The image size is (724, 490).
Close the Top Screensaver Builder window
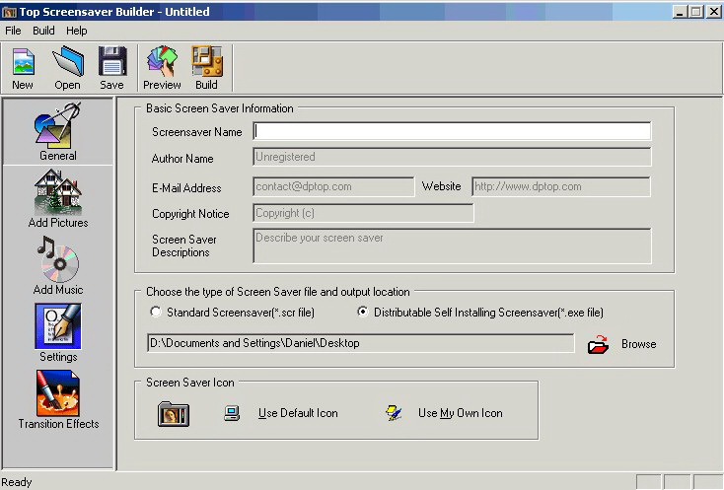click(713, 12)
